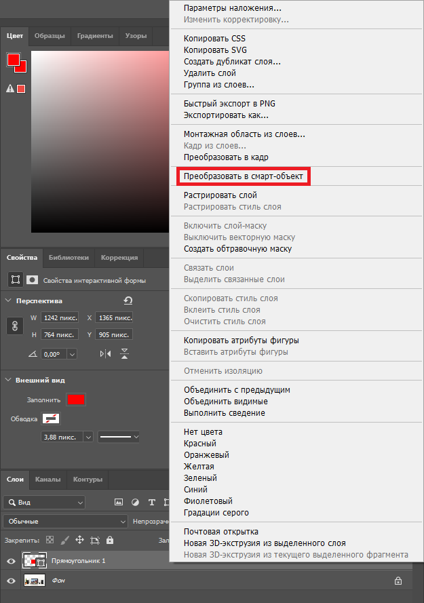Hide the Фон layer
The width and height of the screenshot is (424, 603).
coord(11,581)
